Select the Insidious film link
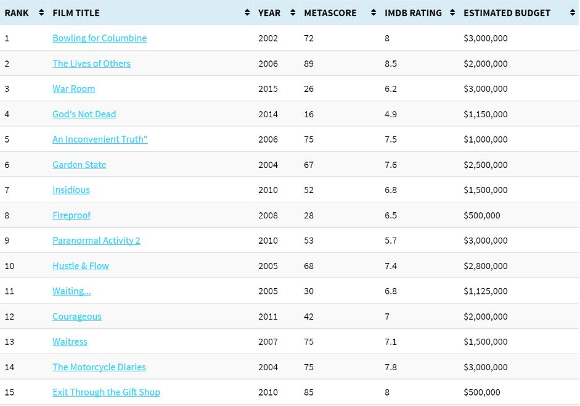 [x=71, y=190]
